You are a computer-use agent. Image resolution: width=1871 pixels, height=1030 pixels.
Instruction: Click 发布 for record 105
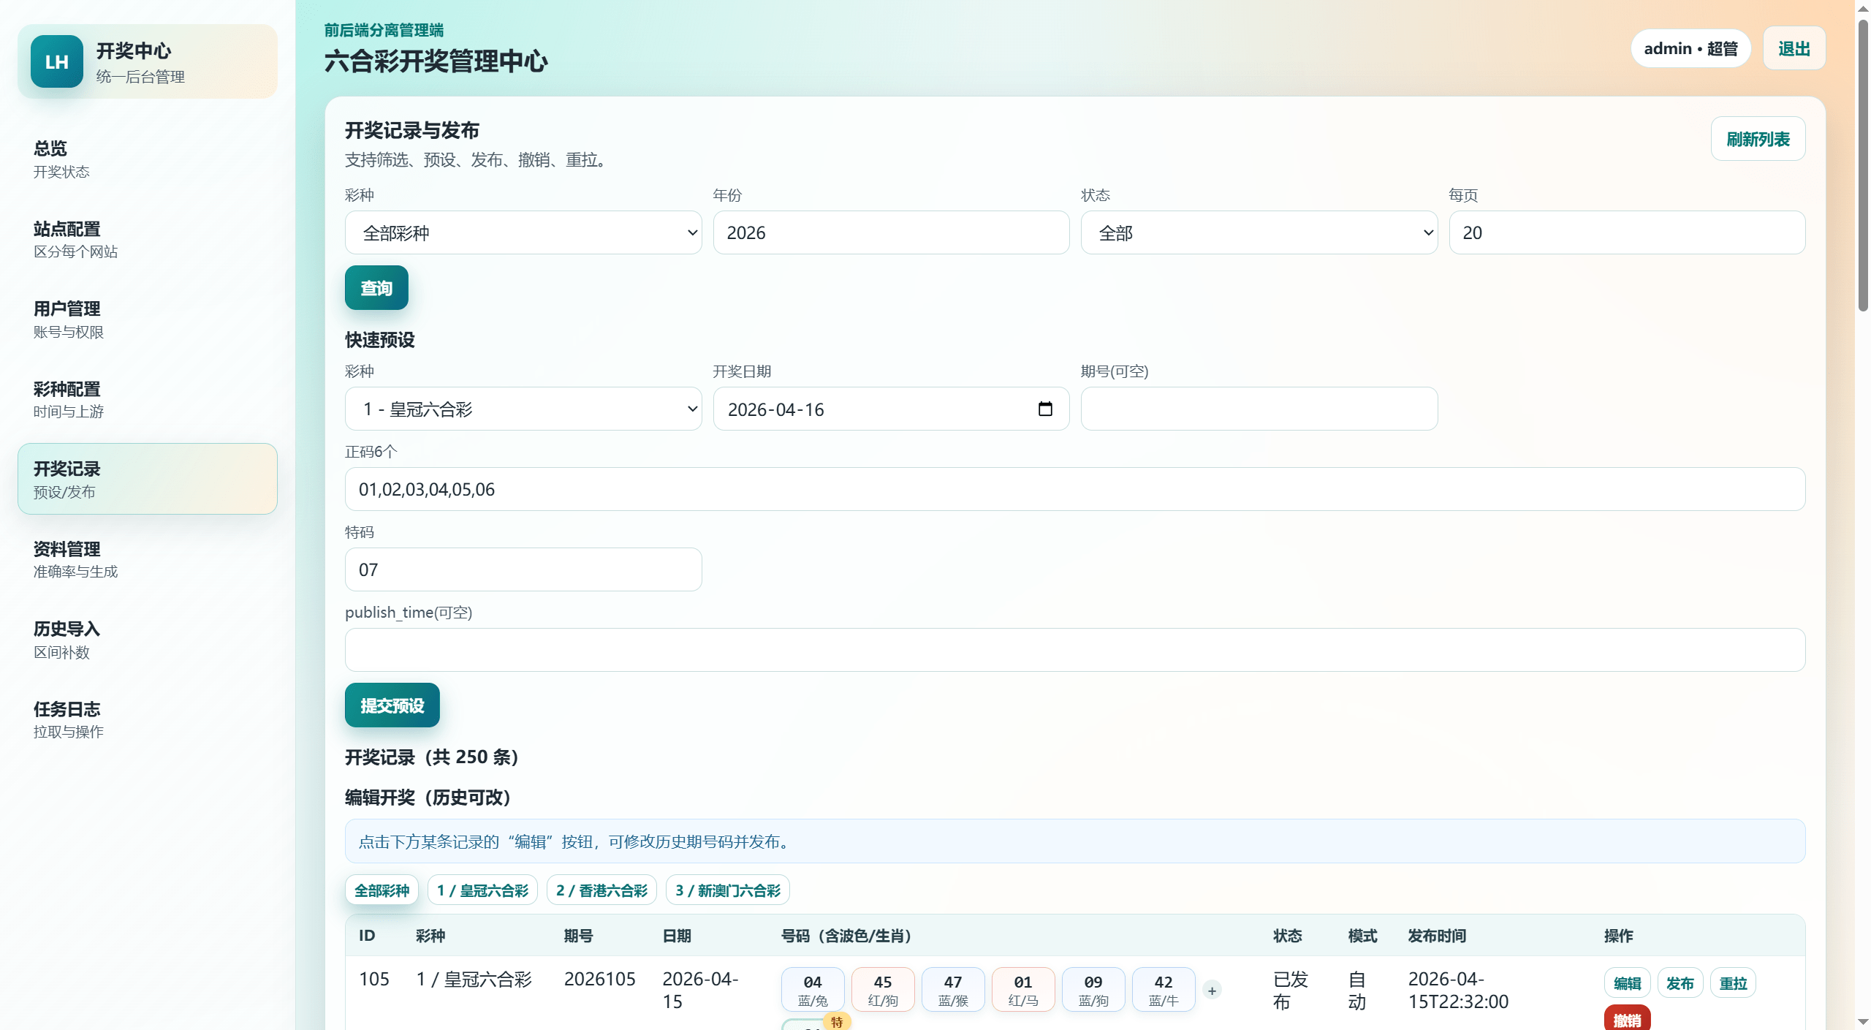(1680, 983)
